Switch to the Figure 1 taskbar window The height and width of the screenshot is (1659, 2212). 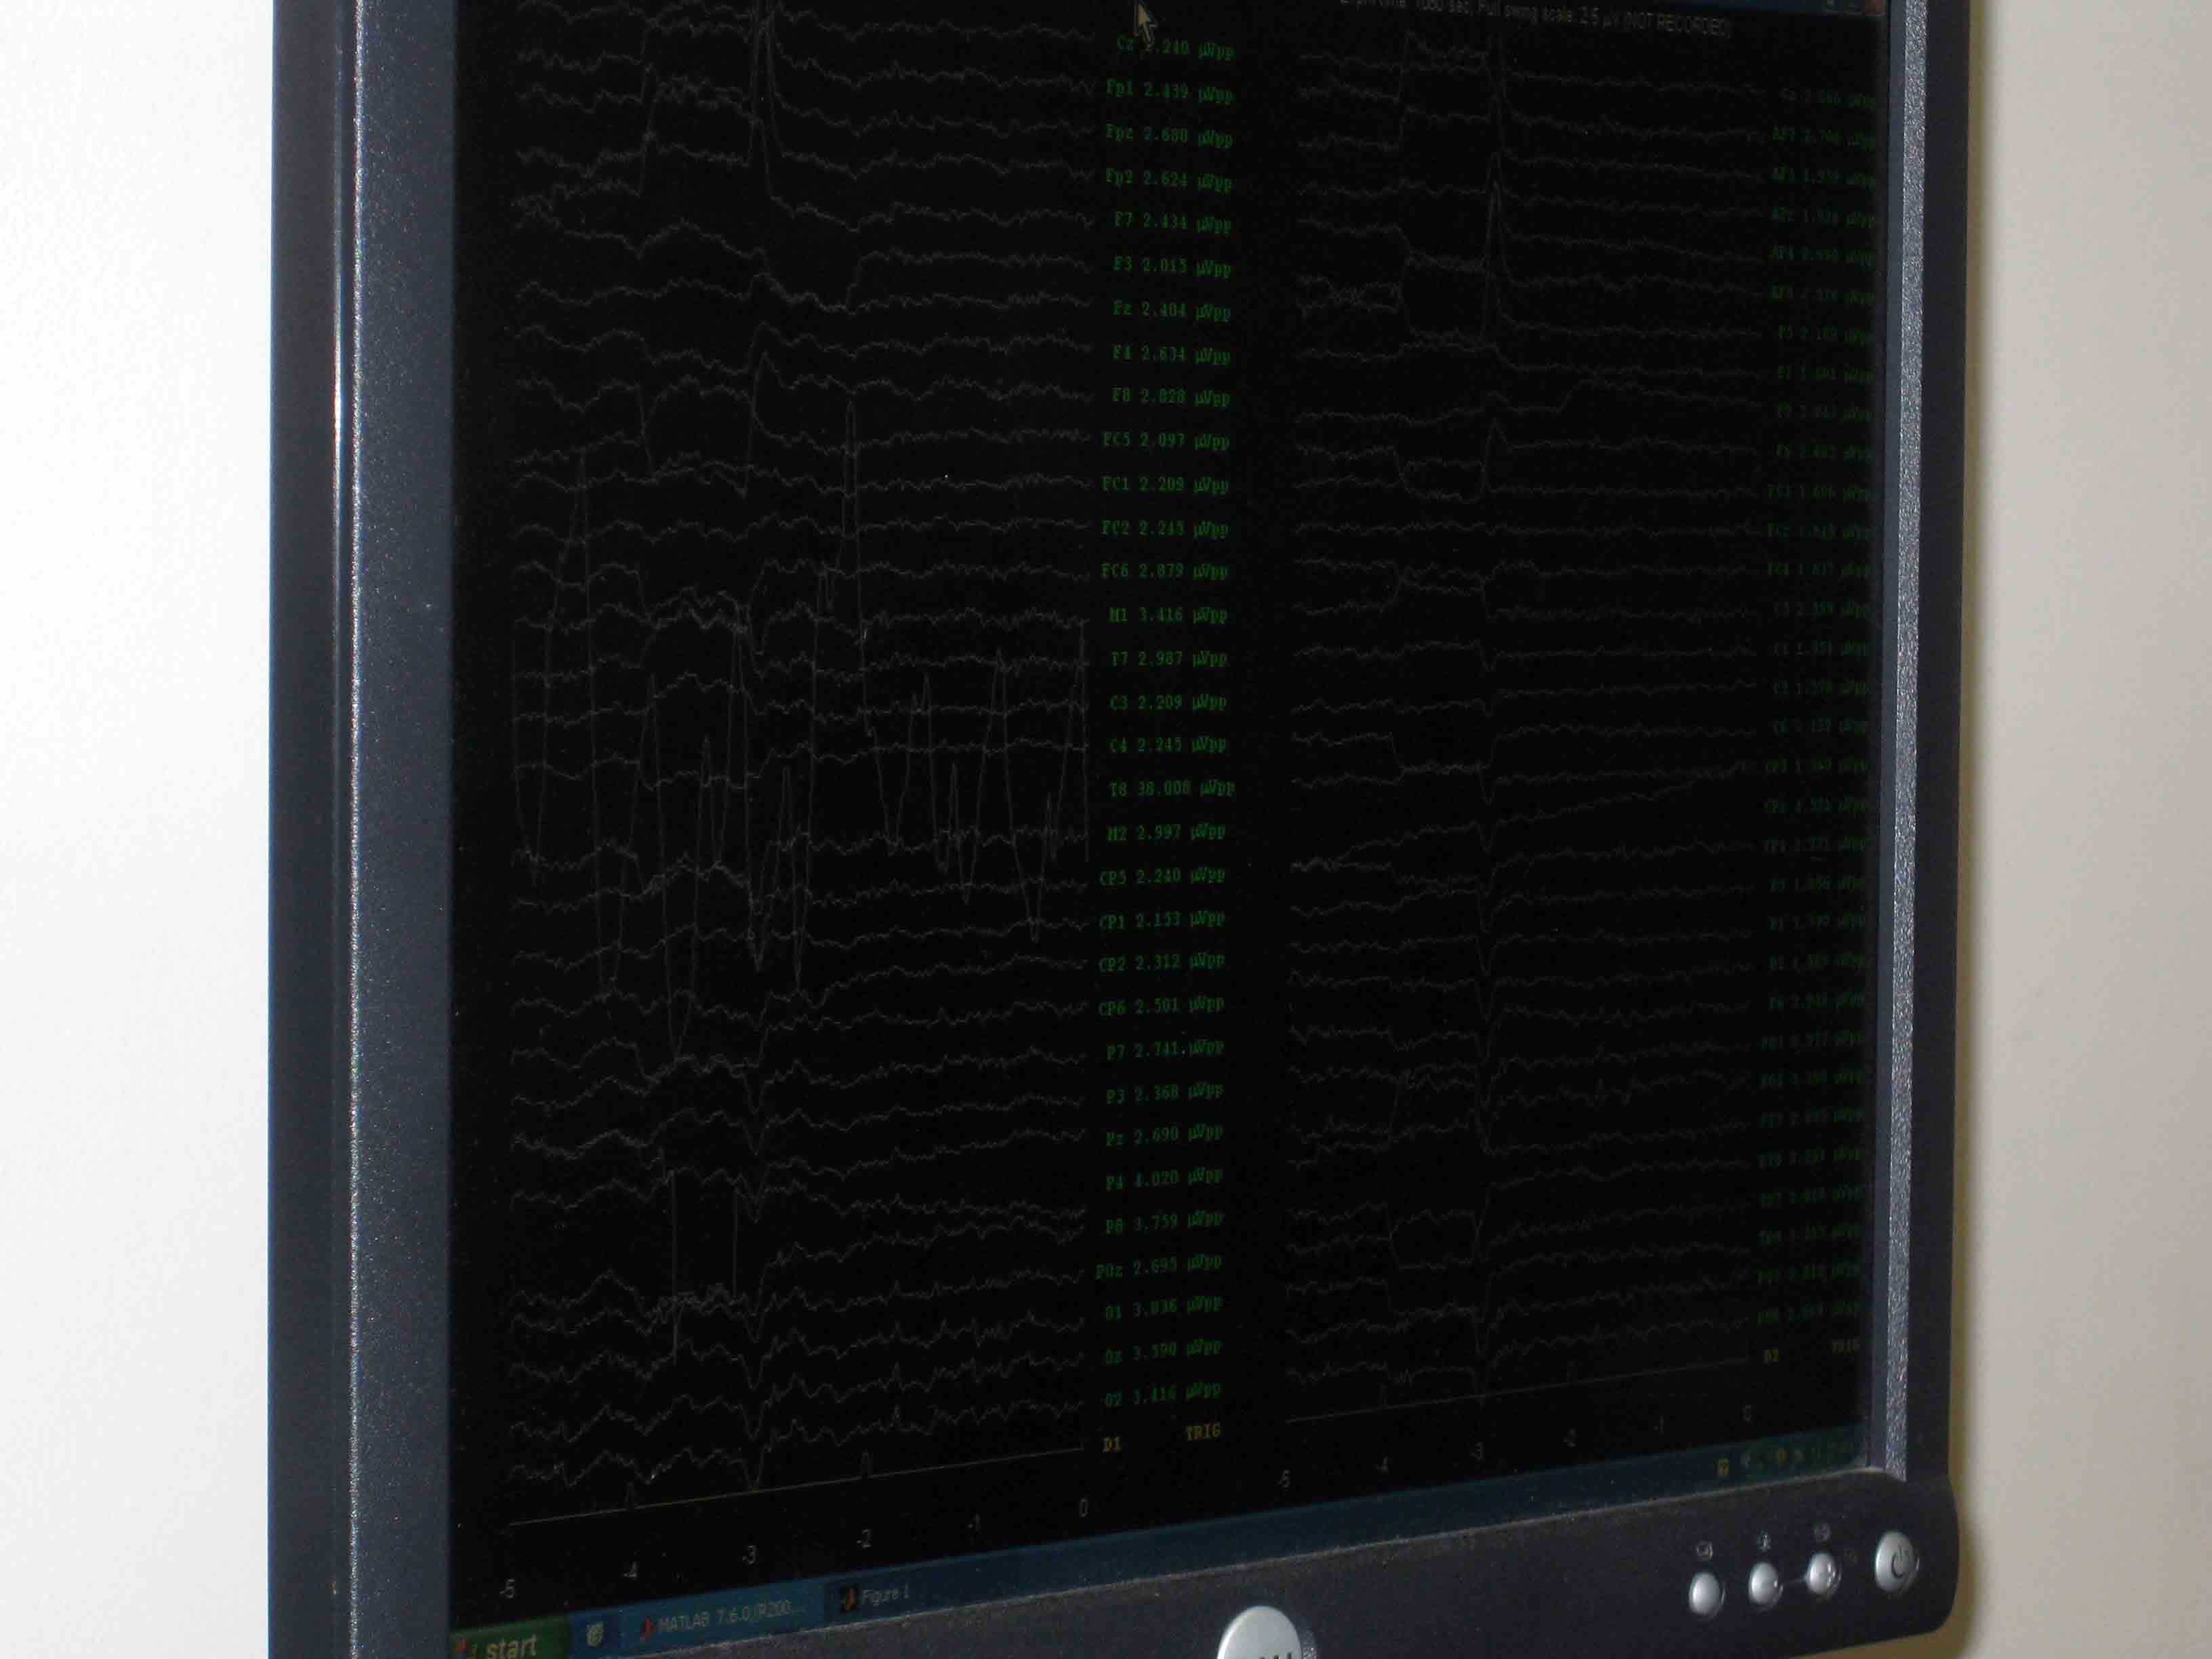coord(880,1596)
